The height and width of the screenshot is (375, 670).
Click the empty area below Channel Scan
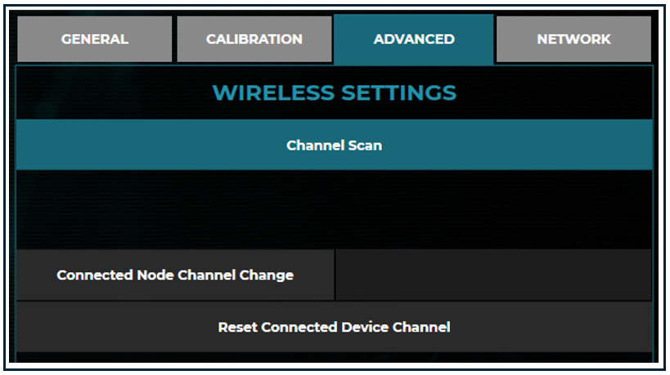pyautogui.click(x=334, y=209)
